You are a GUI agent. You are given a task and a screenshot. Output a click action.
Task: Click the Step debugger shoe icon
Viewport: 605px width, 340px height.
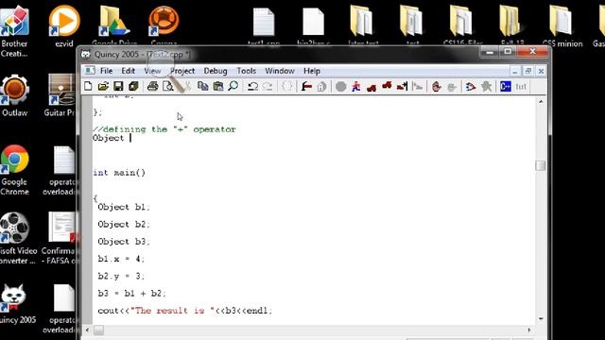click(372, 87)
